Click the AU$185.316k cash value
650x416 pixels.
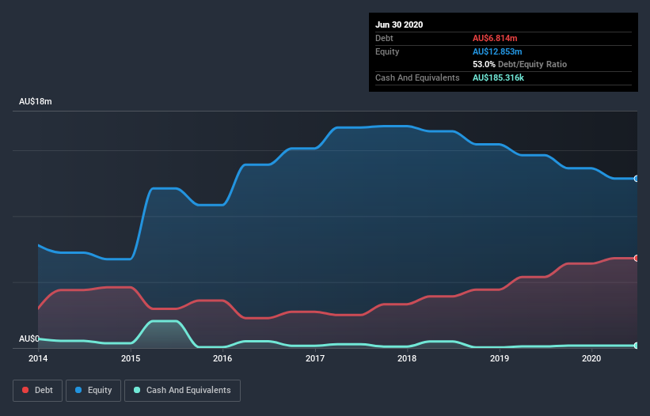tap(498, 78)
